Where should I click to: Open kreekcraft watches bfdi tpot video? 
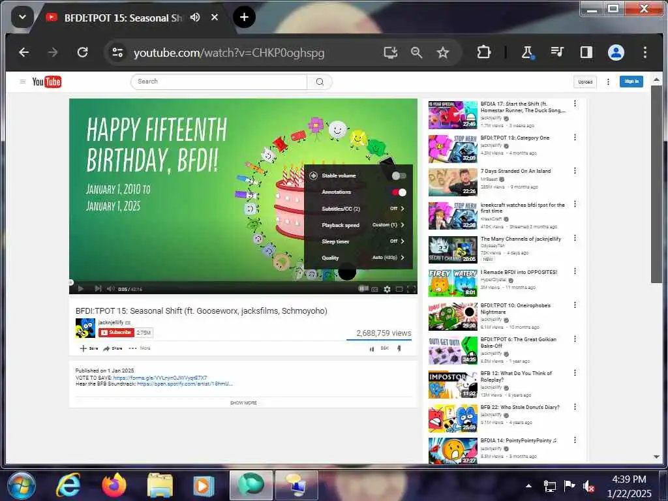[523, 208]
